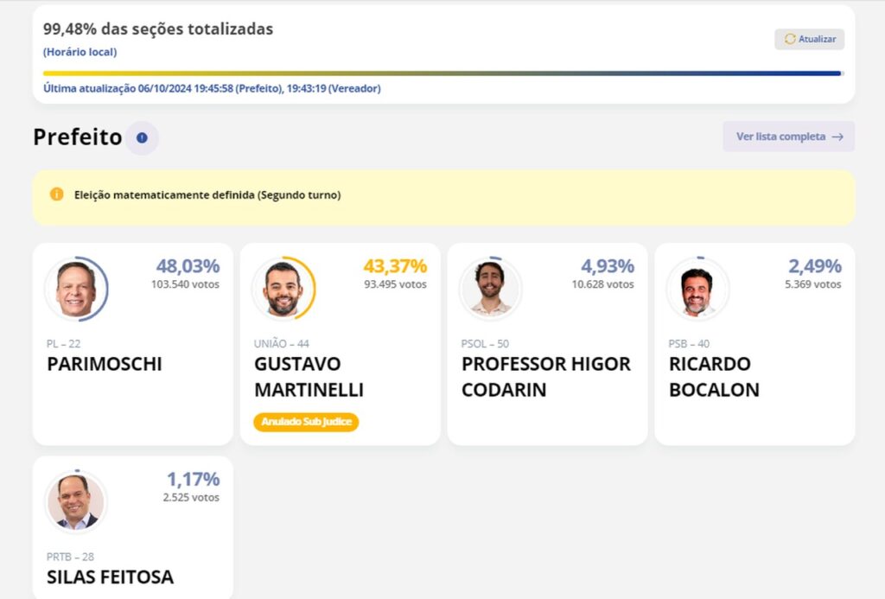Open GUSTAVO MARTINELLI candidate name

(x=309, y=377)
